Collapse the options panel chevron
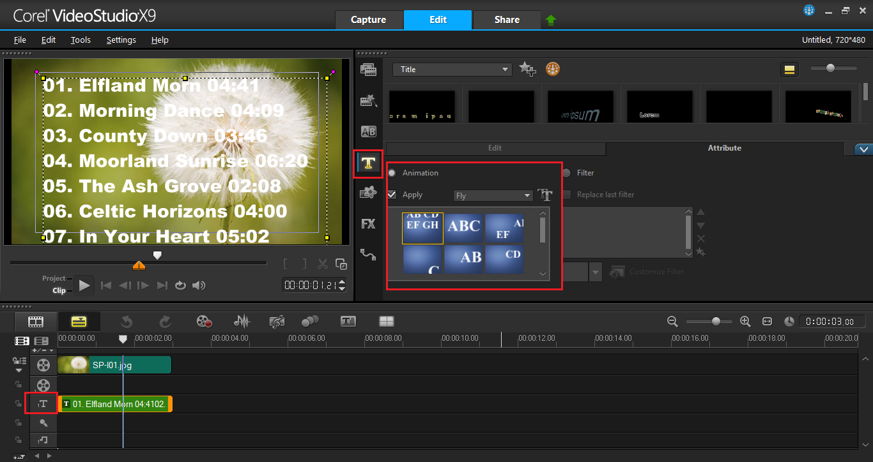 (x=863, y=149)
